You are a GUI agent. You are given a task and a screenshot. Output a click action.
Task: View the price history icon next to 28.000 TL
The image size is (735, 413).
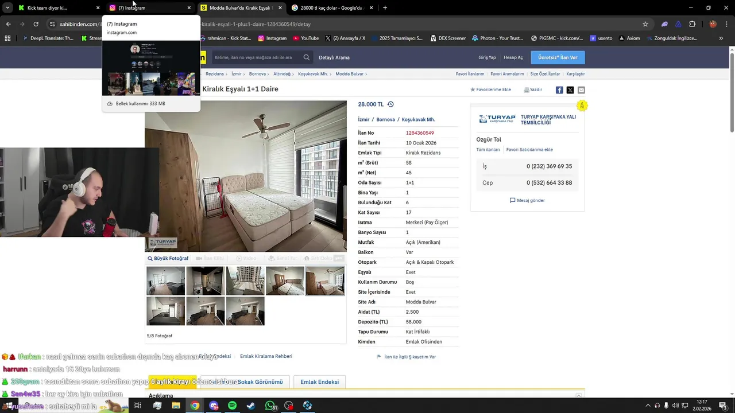coord(390,104)
